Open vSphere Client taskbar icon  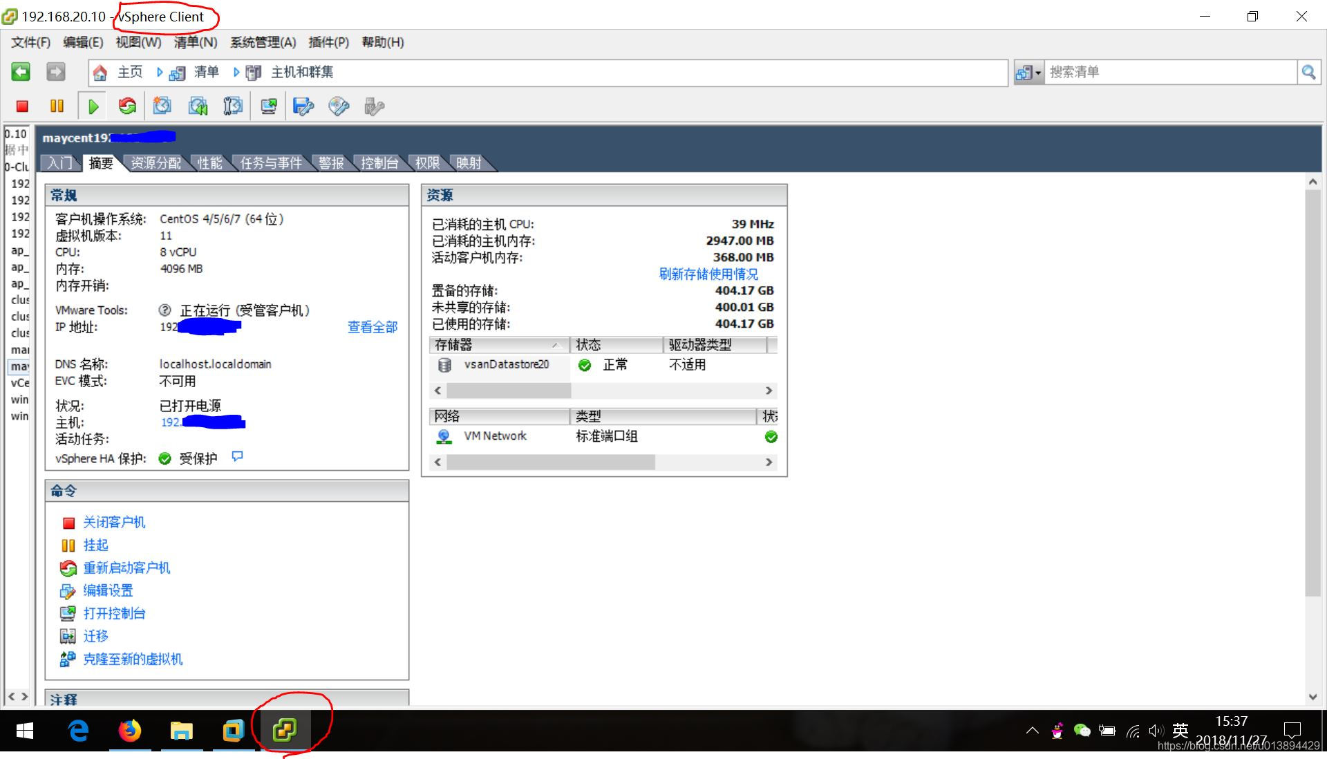point(285,730)
